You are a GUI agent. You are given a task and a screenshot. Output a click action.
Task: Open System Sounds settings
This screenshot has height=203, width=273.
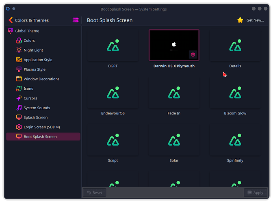tap(43, 108)
